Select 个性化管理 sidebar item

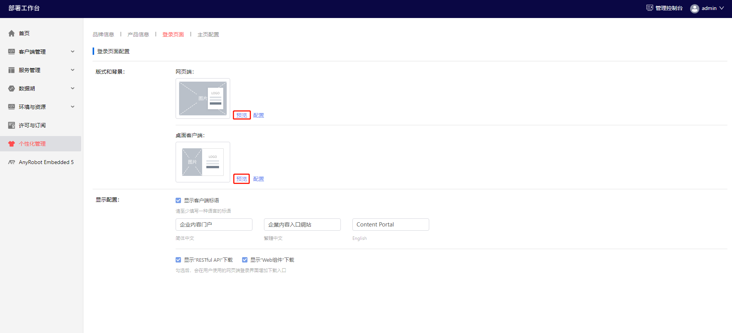tap(40, 144)
